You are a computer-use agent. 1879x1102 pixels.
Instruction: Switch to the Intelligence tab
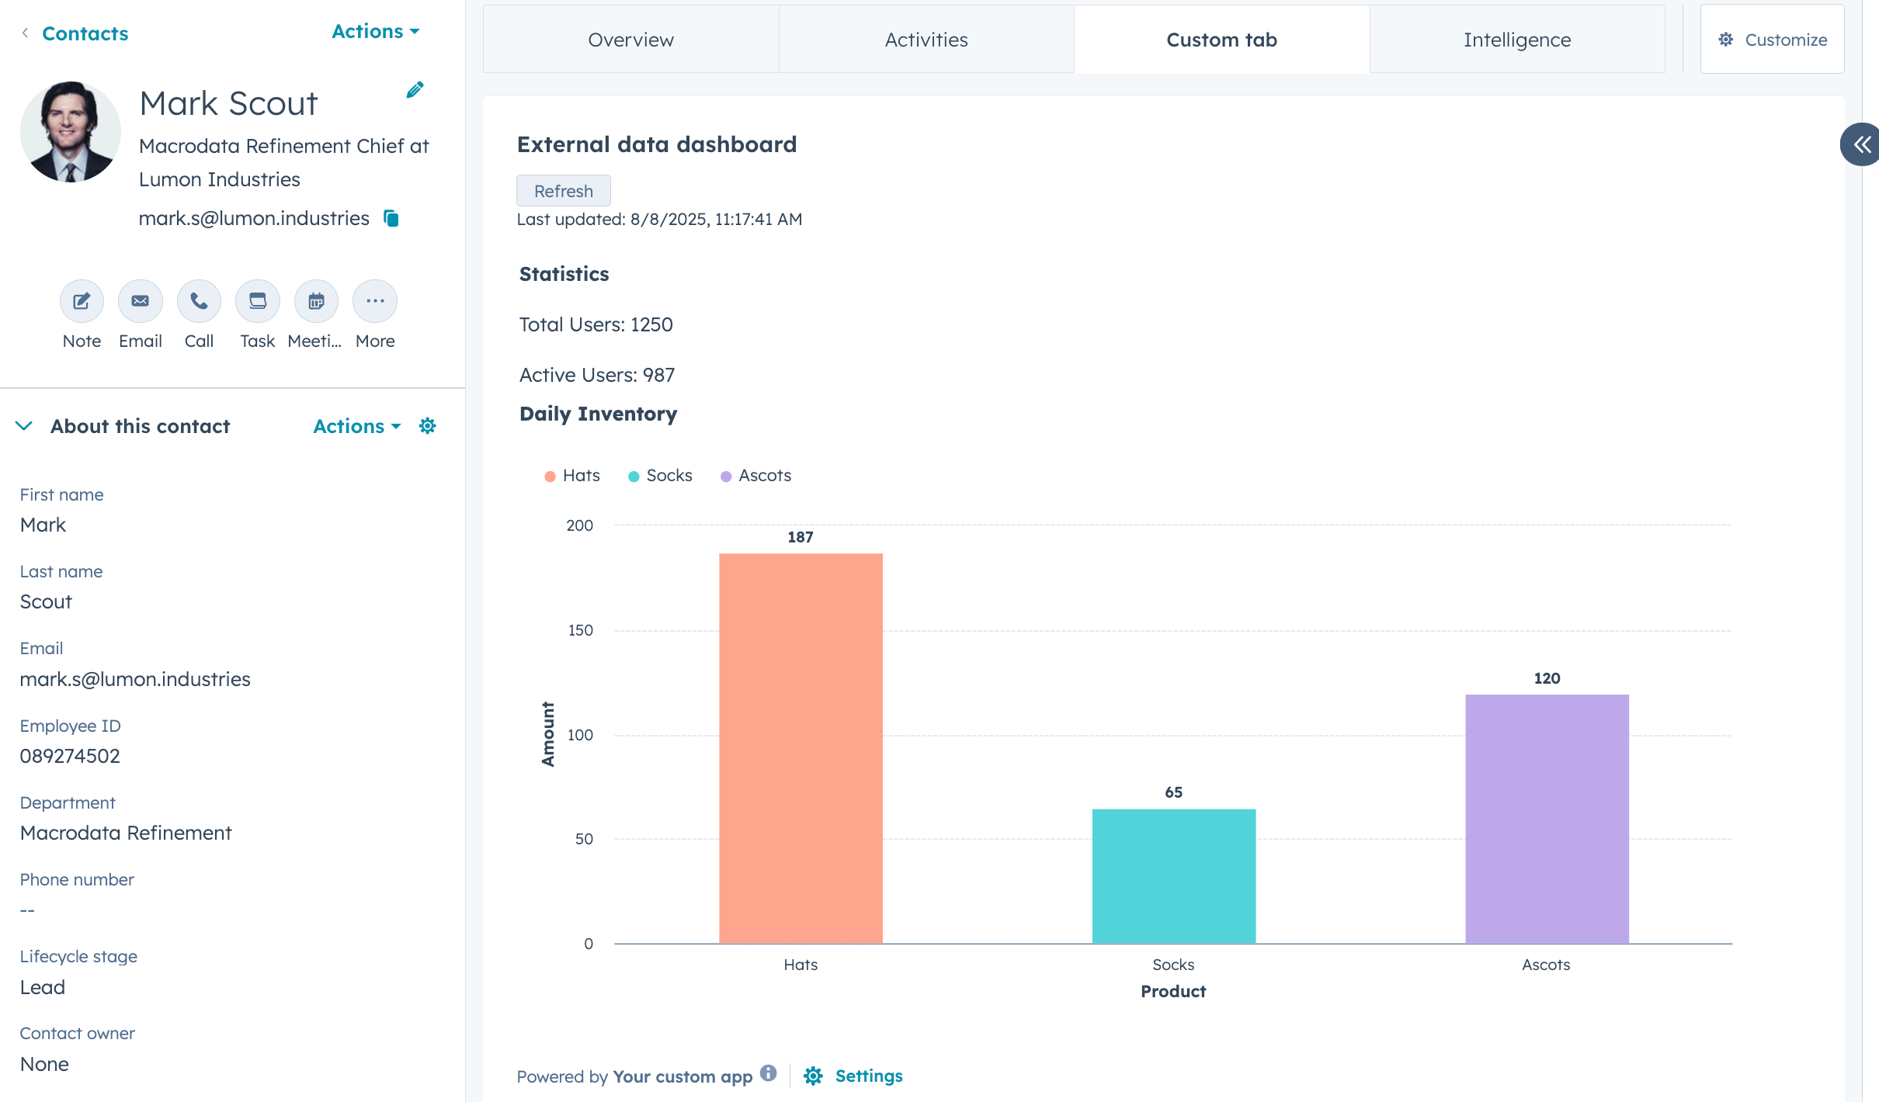[1516, 40]
